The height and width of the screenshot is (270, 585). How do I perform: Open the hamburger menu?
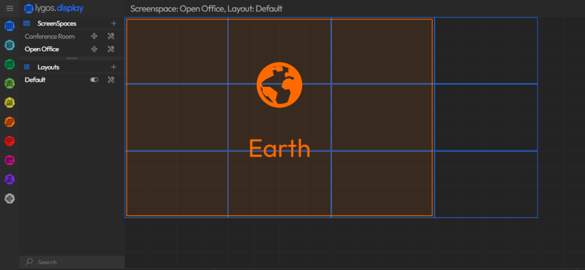(x=10, y=8)
